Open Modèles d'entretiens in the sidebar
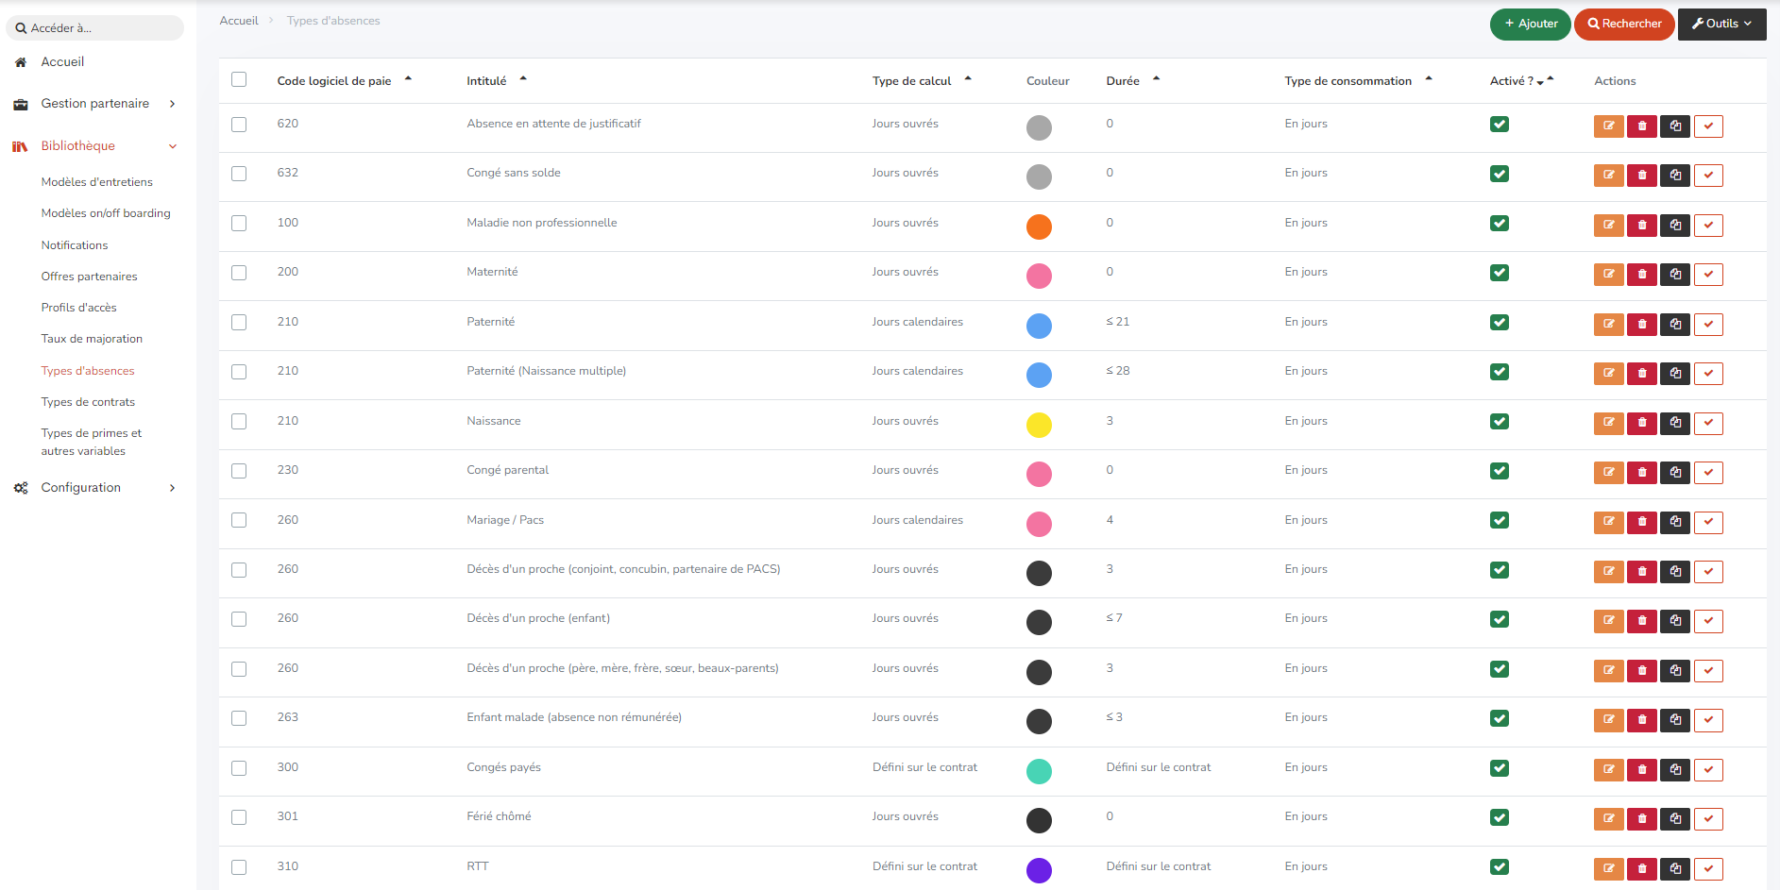Screen dimensions: 1780x890 [96, 182]
